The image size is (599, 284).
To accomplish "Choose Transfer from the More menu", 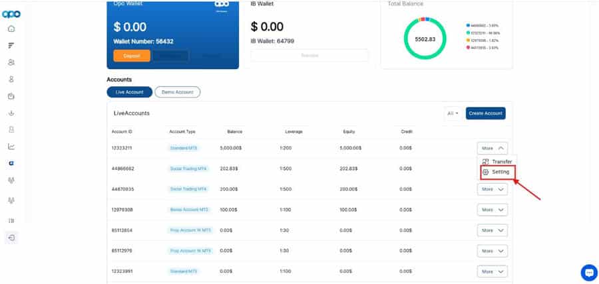I will tap(498, 162).
